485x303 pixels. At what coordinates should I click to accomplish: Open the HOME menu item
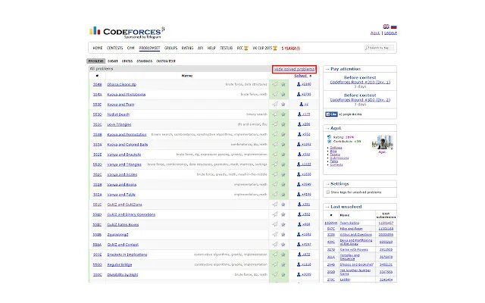point(98,48)
